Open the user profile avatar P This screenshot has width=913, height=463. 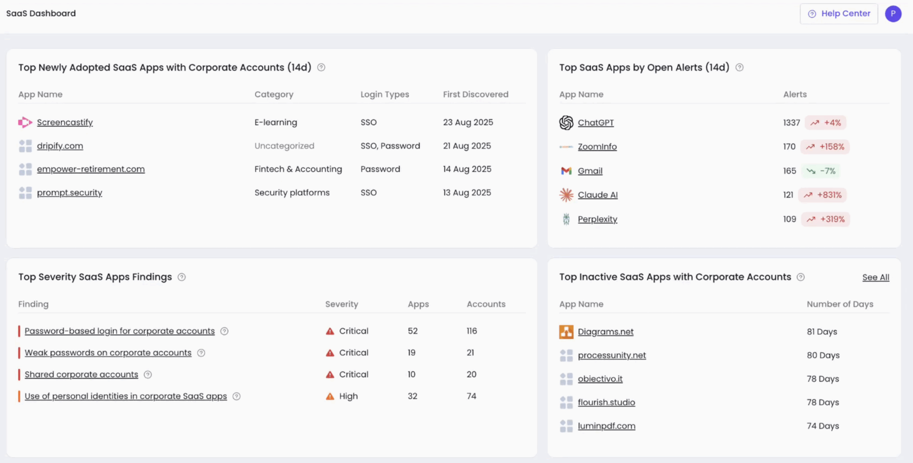[x=893, y=14]
